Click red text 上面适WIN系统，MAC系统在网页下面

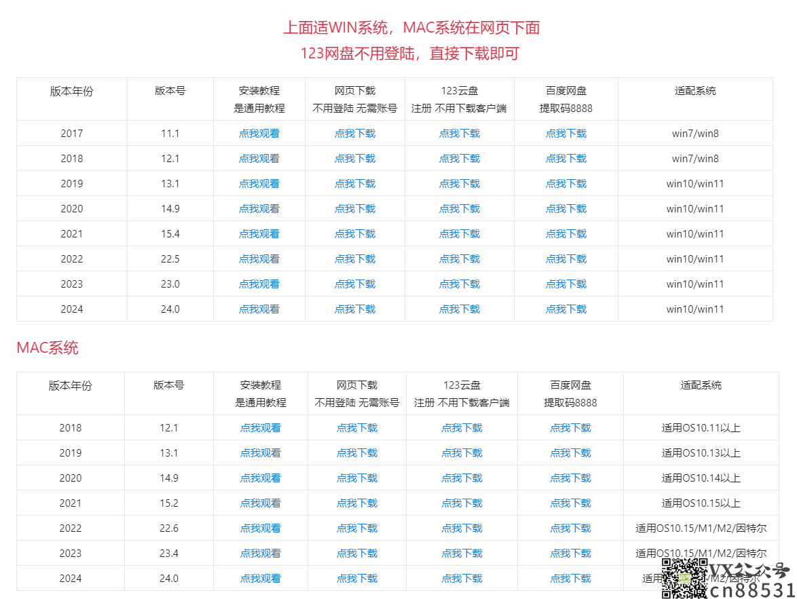pyautogui.click(x=411, y=27)
